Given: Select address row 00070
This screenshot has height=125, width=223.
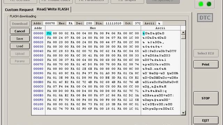Looking at the screenshot, I should pyautogui.click(x=38, y=64).
